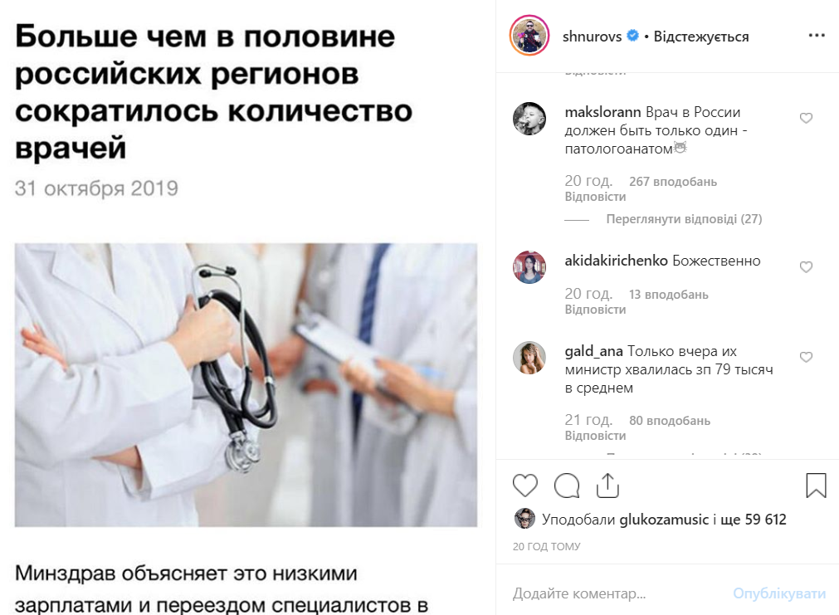Like gald_ana's comment heart

point(806,357)
